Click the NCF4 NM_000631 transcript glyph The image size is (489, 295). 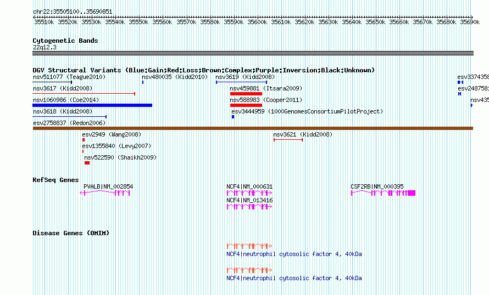249,193
